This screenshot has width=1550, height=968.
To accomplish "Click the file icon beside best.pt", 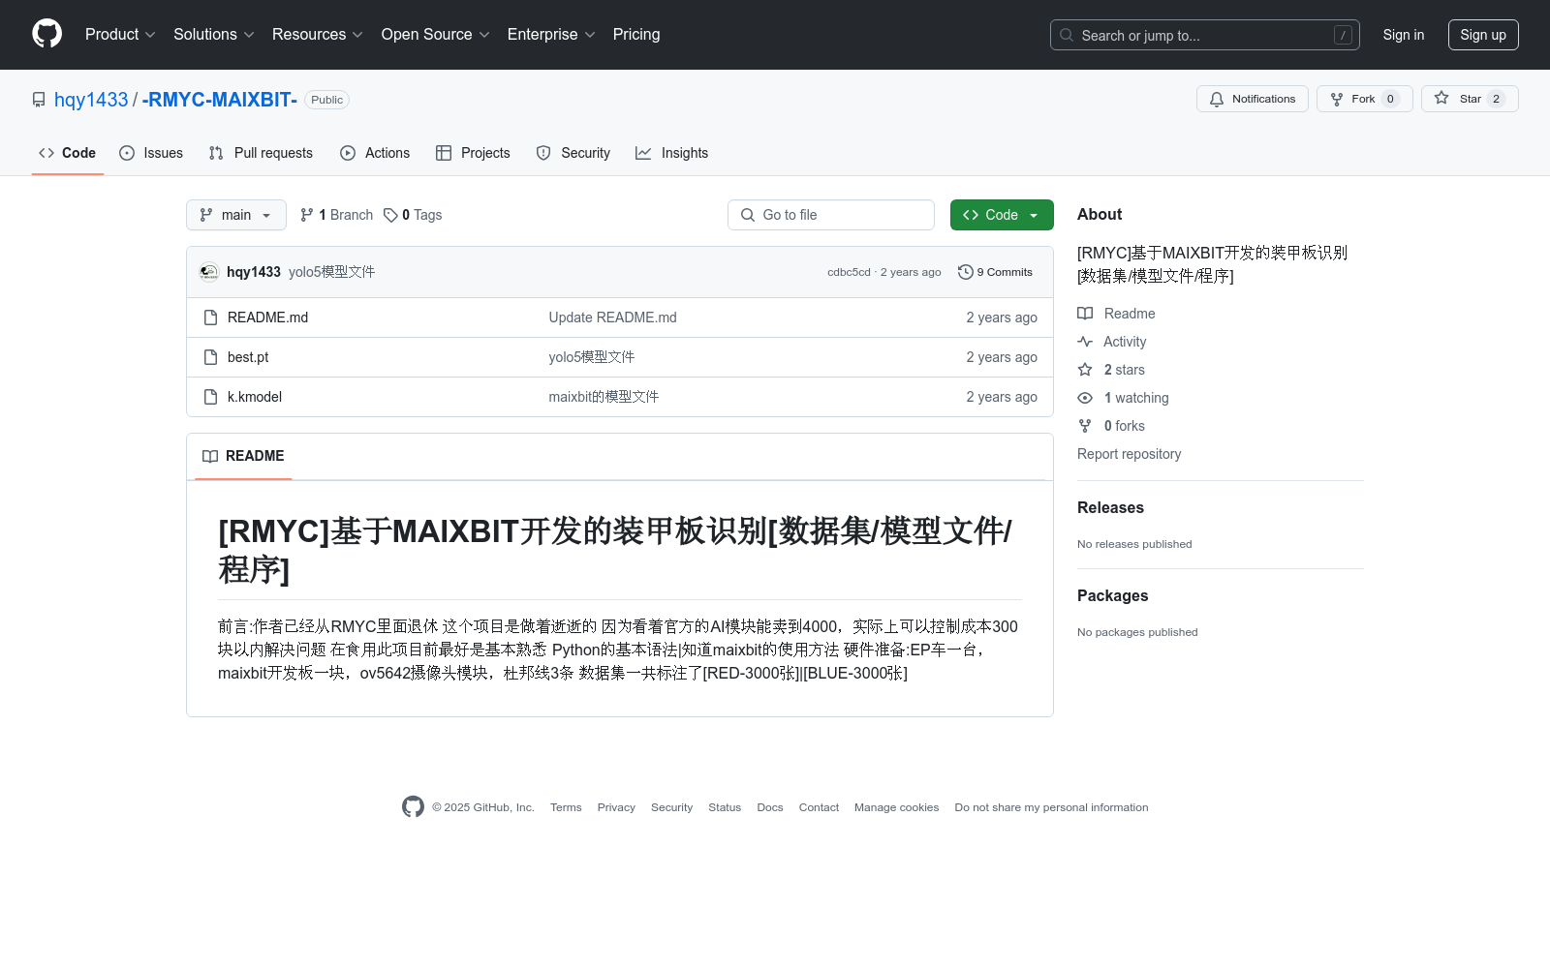I will 210,357.
